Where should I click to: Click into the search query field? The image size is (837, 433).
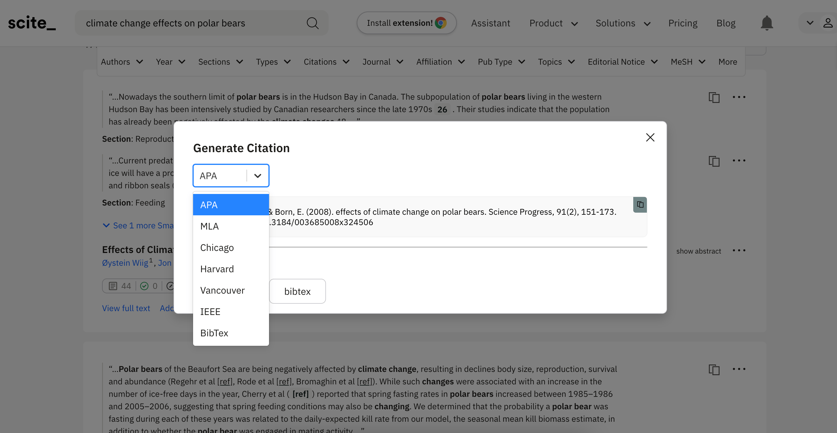pos(192,23)
